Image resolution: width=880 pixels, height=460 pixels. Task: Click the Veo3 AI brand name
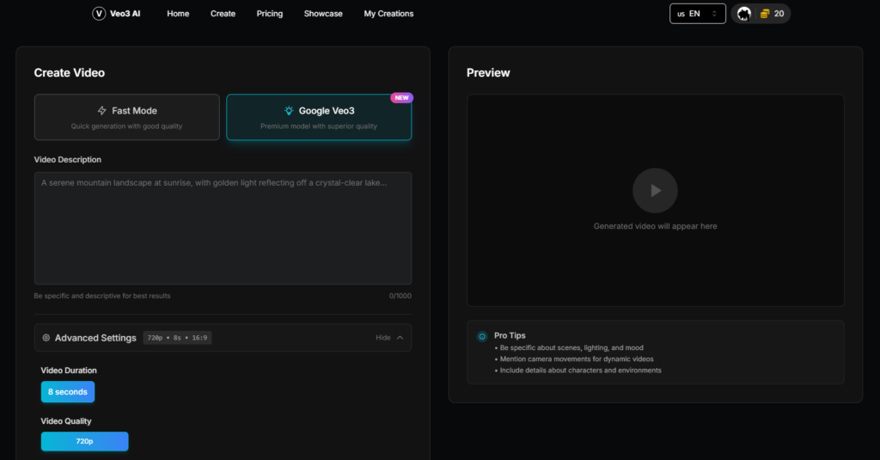[x=125, y=14]
